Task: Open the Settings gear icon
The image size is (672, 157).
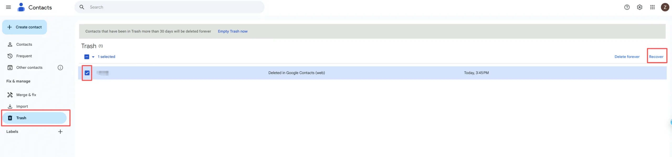Action: [640, 7]
